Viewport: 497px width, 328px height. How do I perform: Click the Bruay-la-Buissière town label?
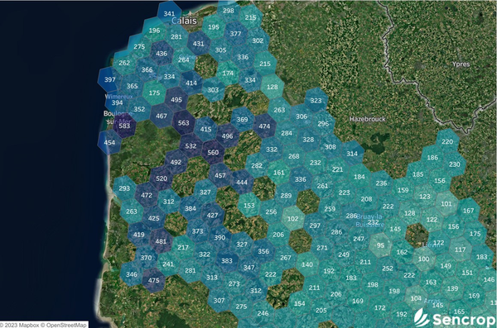pos(369,221)
